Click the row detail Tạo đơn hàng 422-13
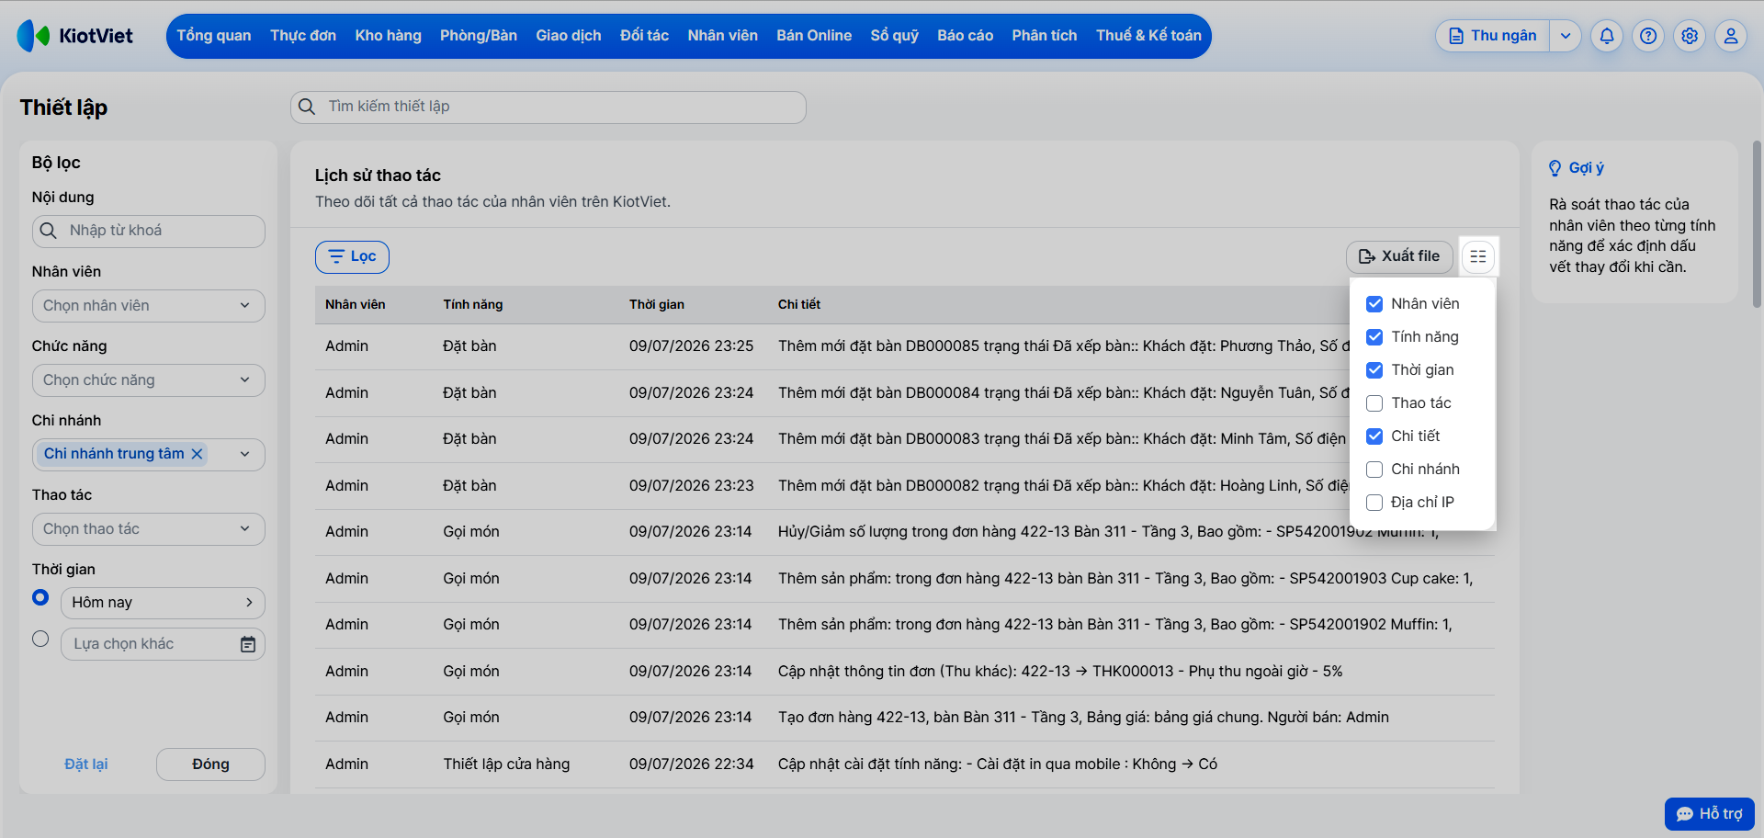Screen dimensions: 1764x838 pos(1083,718)
